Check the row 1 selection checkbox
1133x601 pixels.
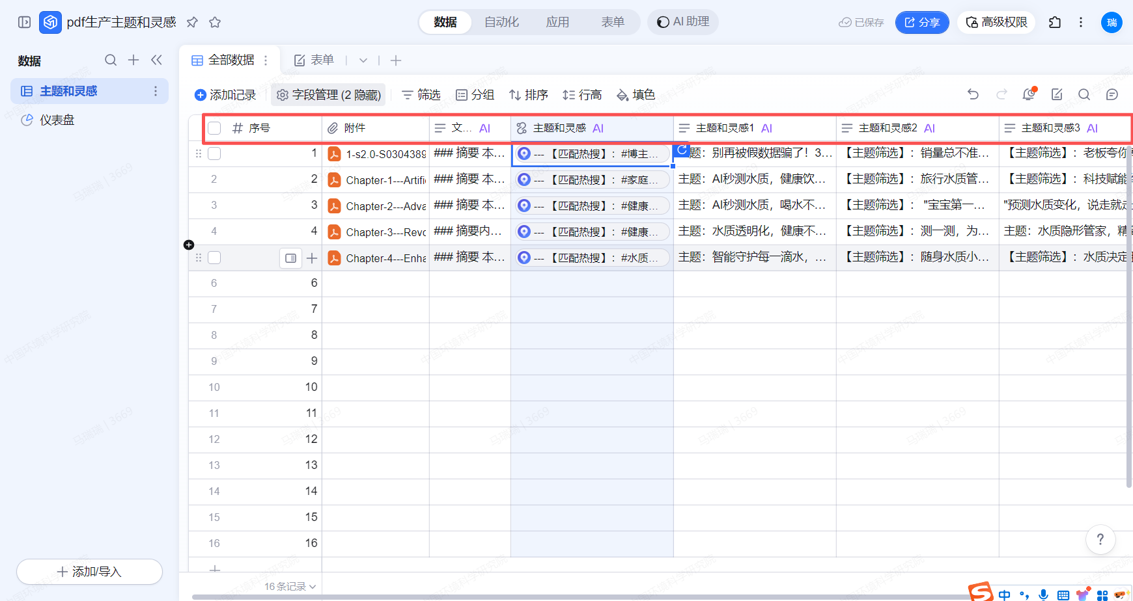tap(214, 154)
